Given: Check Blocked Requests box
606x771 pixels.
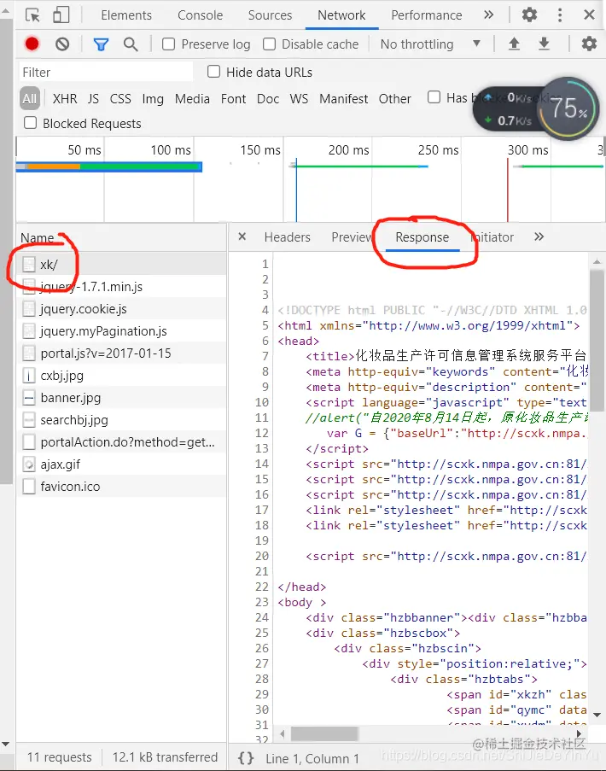Looking at the screenshot, I should coord(31,122).
